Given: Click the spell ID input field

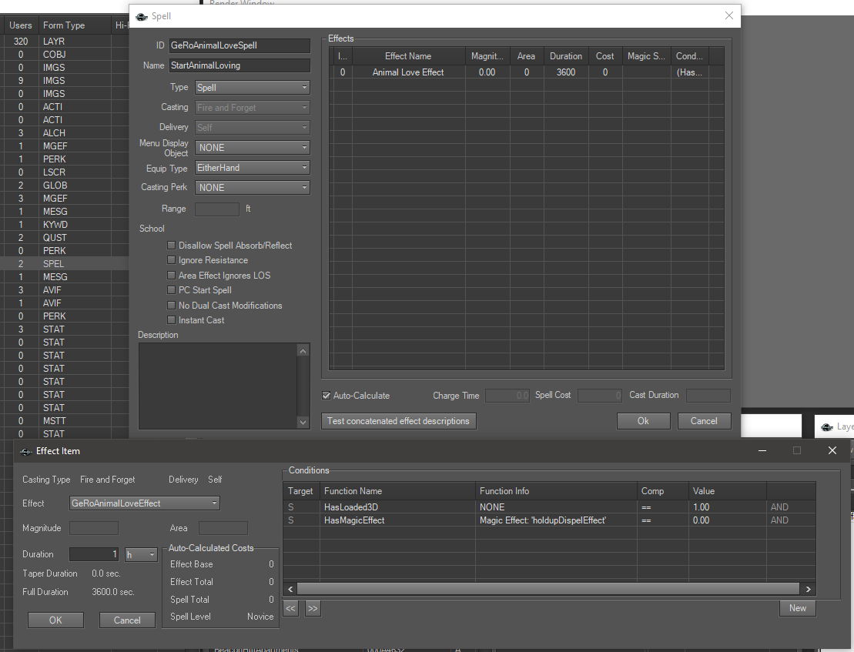Looking at the screenshot, I should [x=239, y=45].
